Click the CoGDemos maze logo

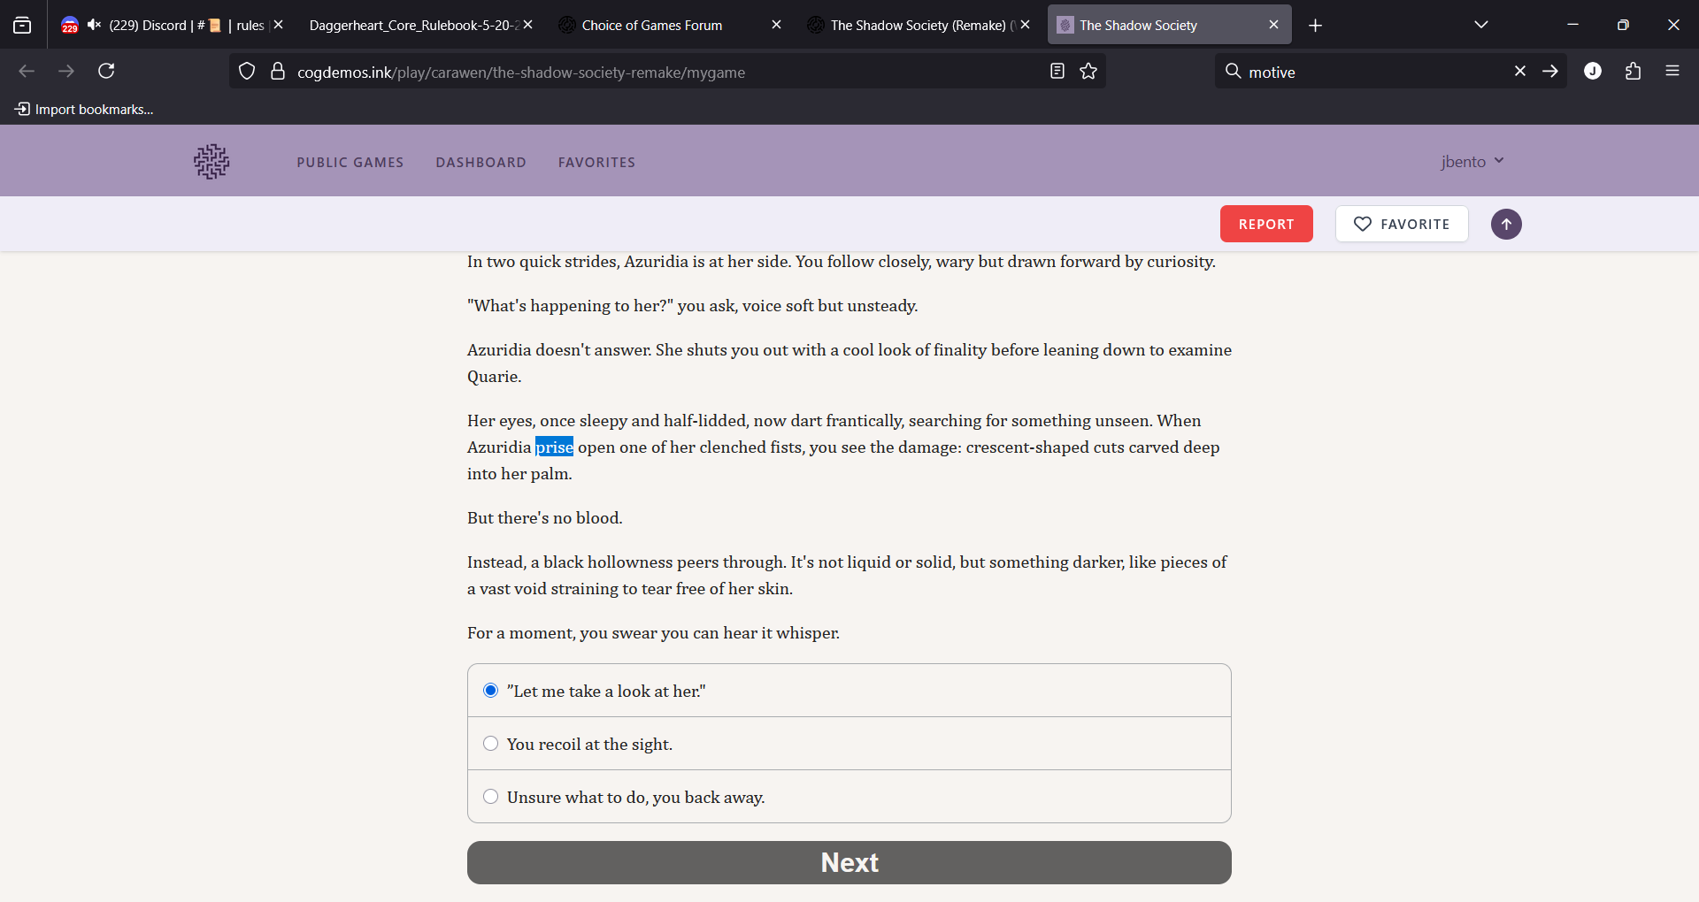[211, 162]
